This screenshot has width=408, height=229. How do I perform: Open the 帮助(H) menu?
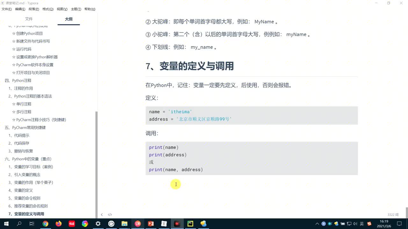(90, 9)
